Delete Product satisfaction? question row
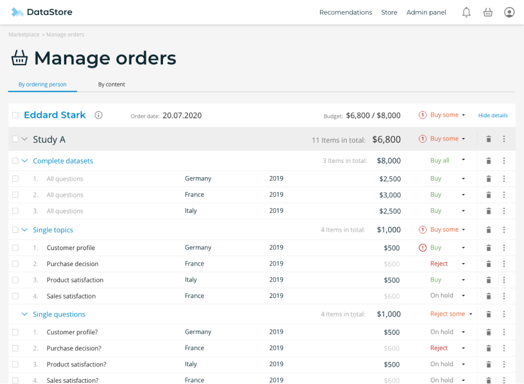Viewport: 524px width, 384px height. (488, 364)
